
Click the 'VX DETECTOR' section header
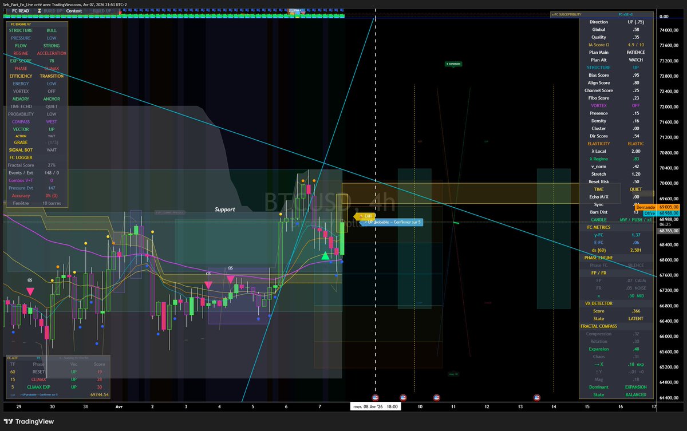599,303
